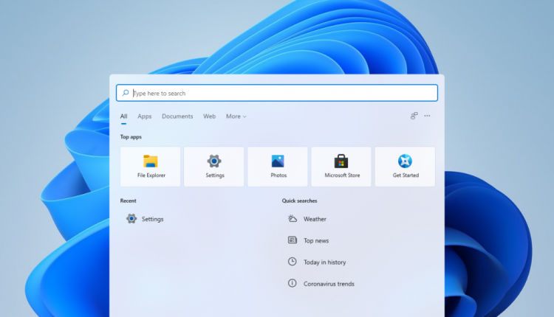This screenshot has height=317, width=554.
Task: Launch the Settings app tile
Action: [x=214, y=166]
